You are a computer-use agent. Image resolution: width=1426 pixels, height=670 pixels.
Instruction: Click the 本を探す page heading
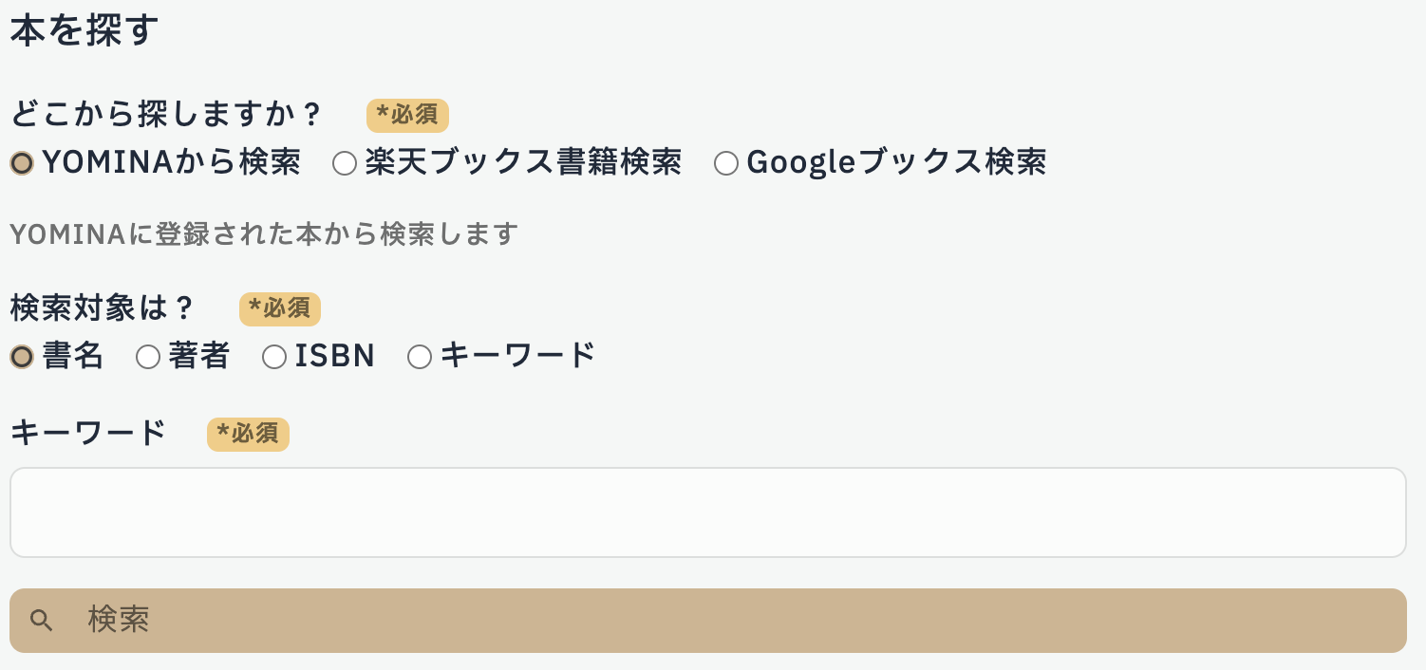click(83, 29)
